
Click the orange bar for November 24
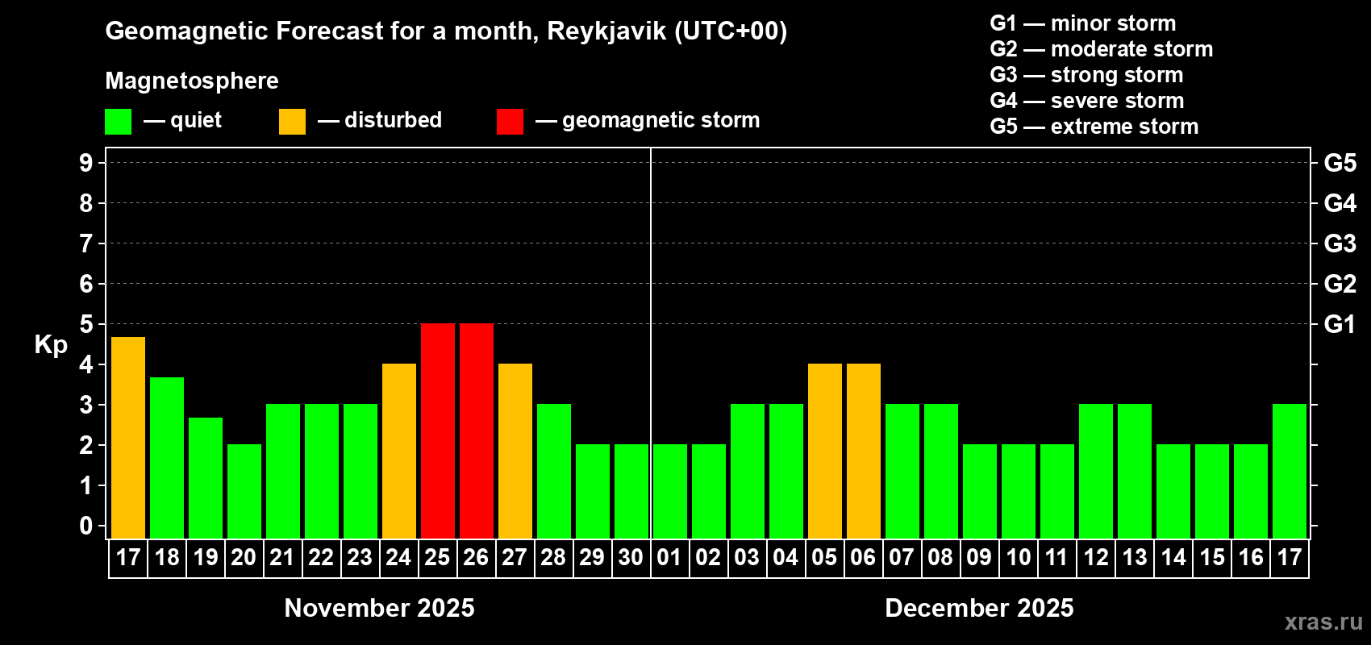[x=399, y=451]
